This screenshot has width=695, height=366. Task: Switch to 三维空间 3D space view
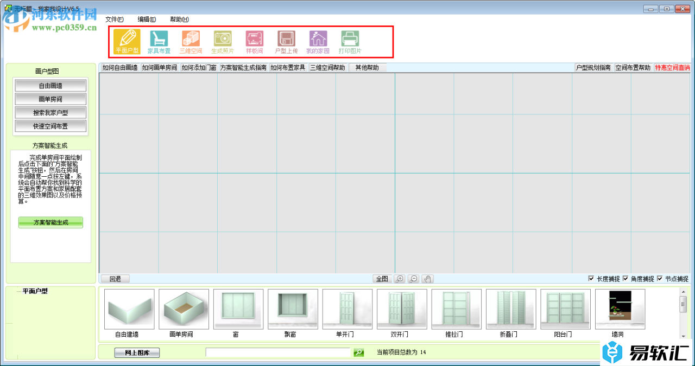click(x=191, y=42)
